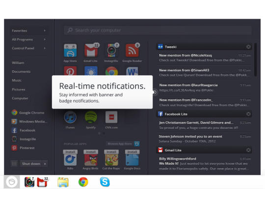265x199 pixels.
Task: Click the all-apps grid icon beside Shut down
Action: pos(14,164)
